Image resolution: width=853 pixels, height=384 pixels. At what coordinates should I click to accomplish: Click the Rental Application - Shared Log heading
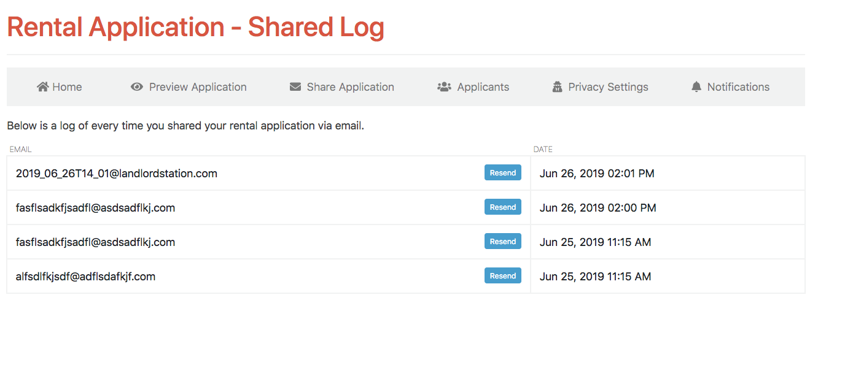click(x=195, y=27)
